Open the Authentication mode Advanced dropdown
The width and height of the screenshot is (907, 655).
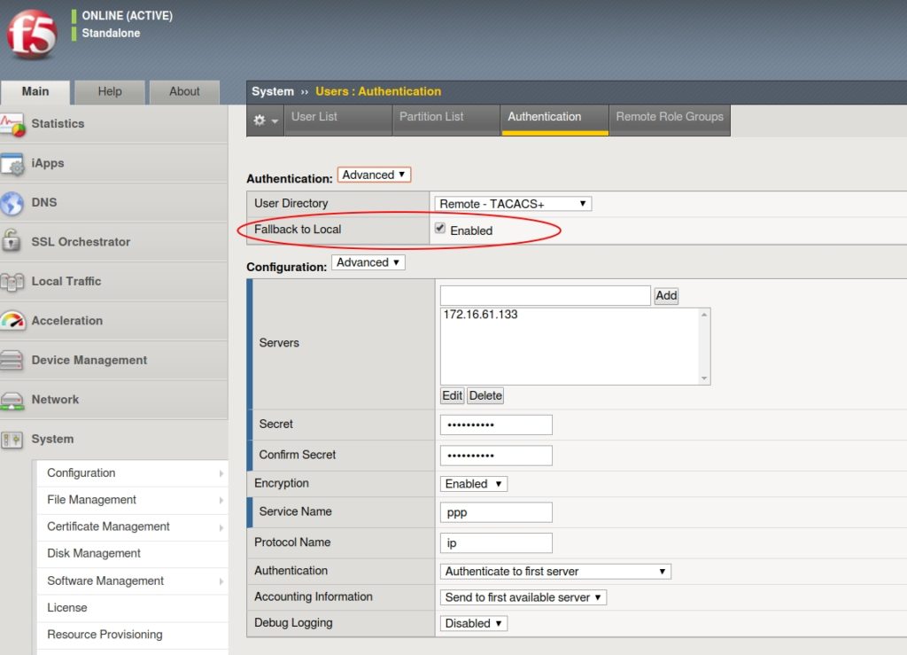coord(374,175)
